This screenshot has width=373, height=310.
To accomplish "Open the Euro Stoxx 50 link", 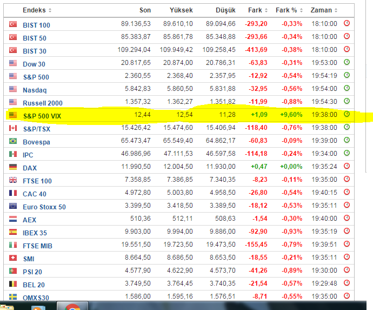I will [x=44, y=207].
